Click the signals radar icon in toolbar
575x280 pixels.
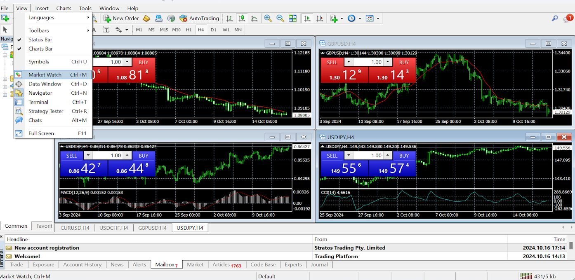point(171,18)
